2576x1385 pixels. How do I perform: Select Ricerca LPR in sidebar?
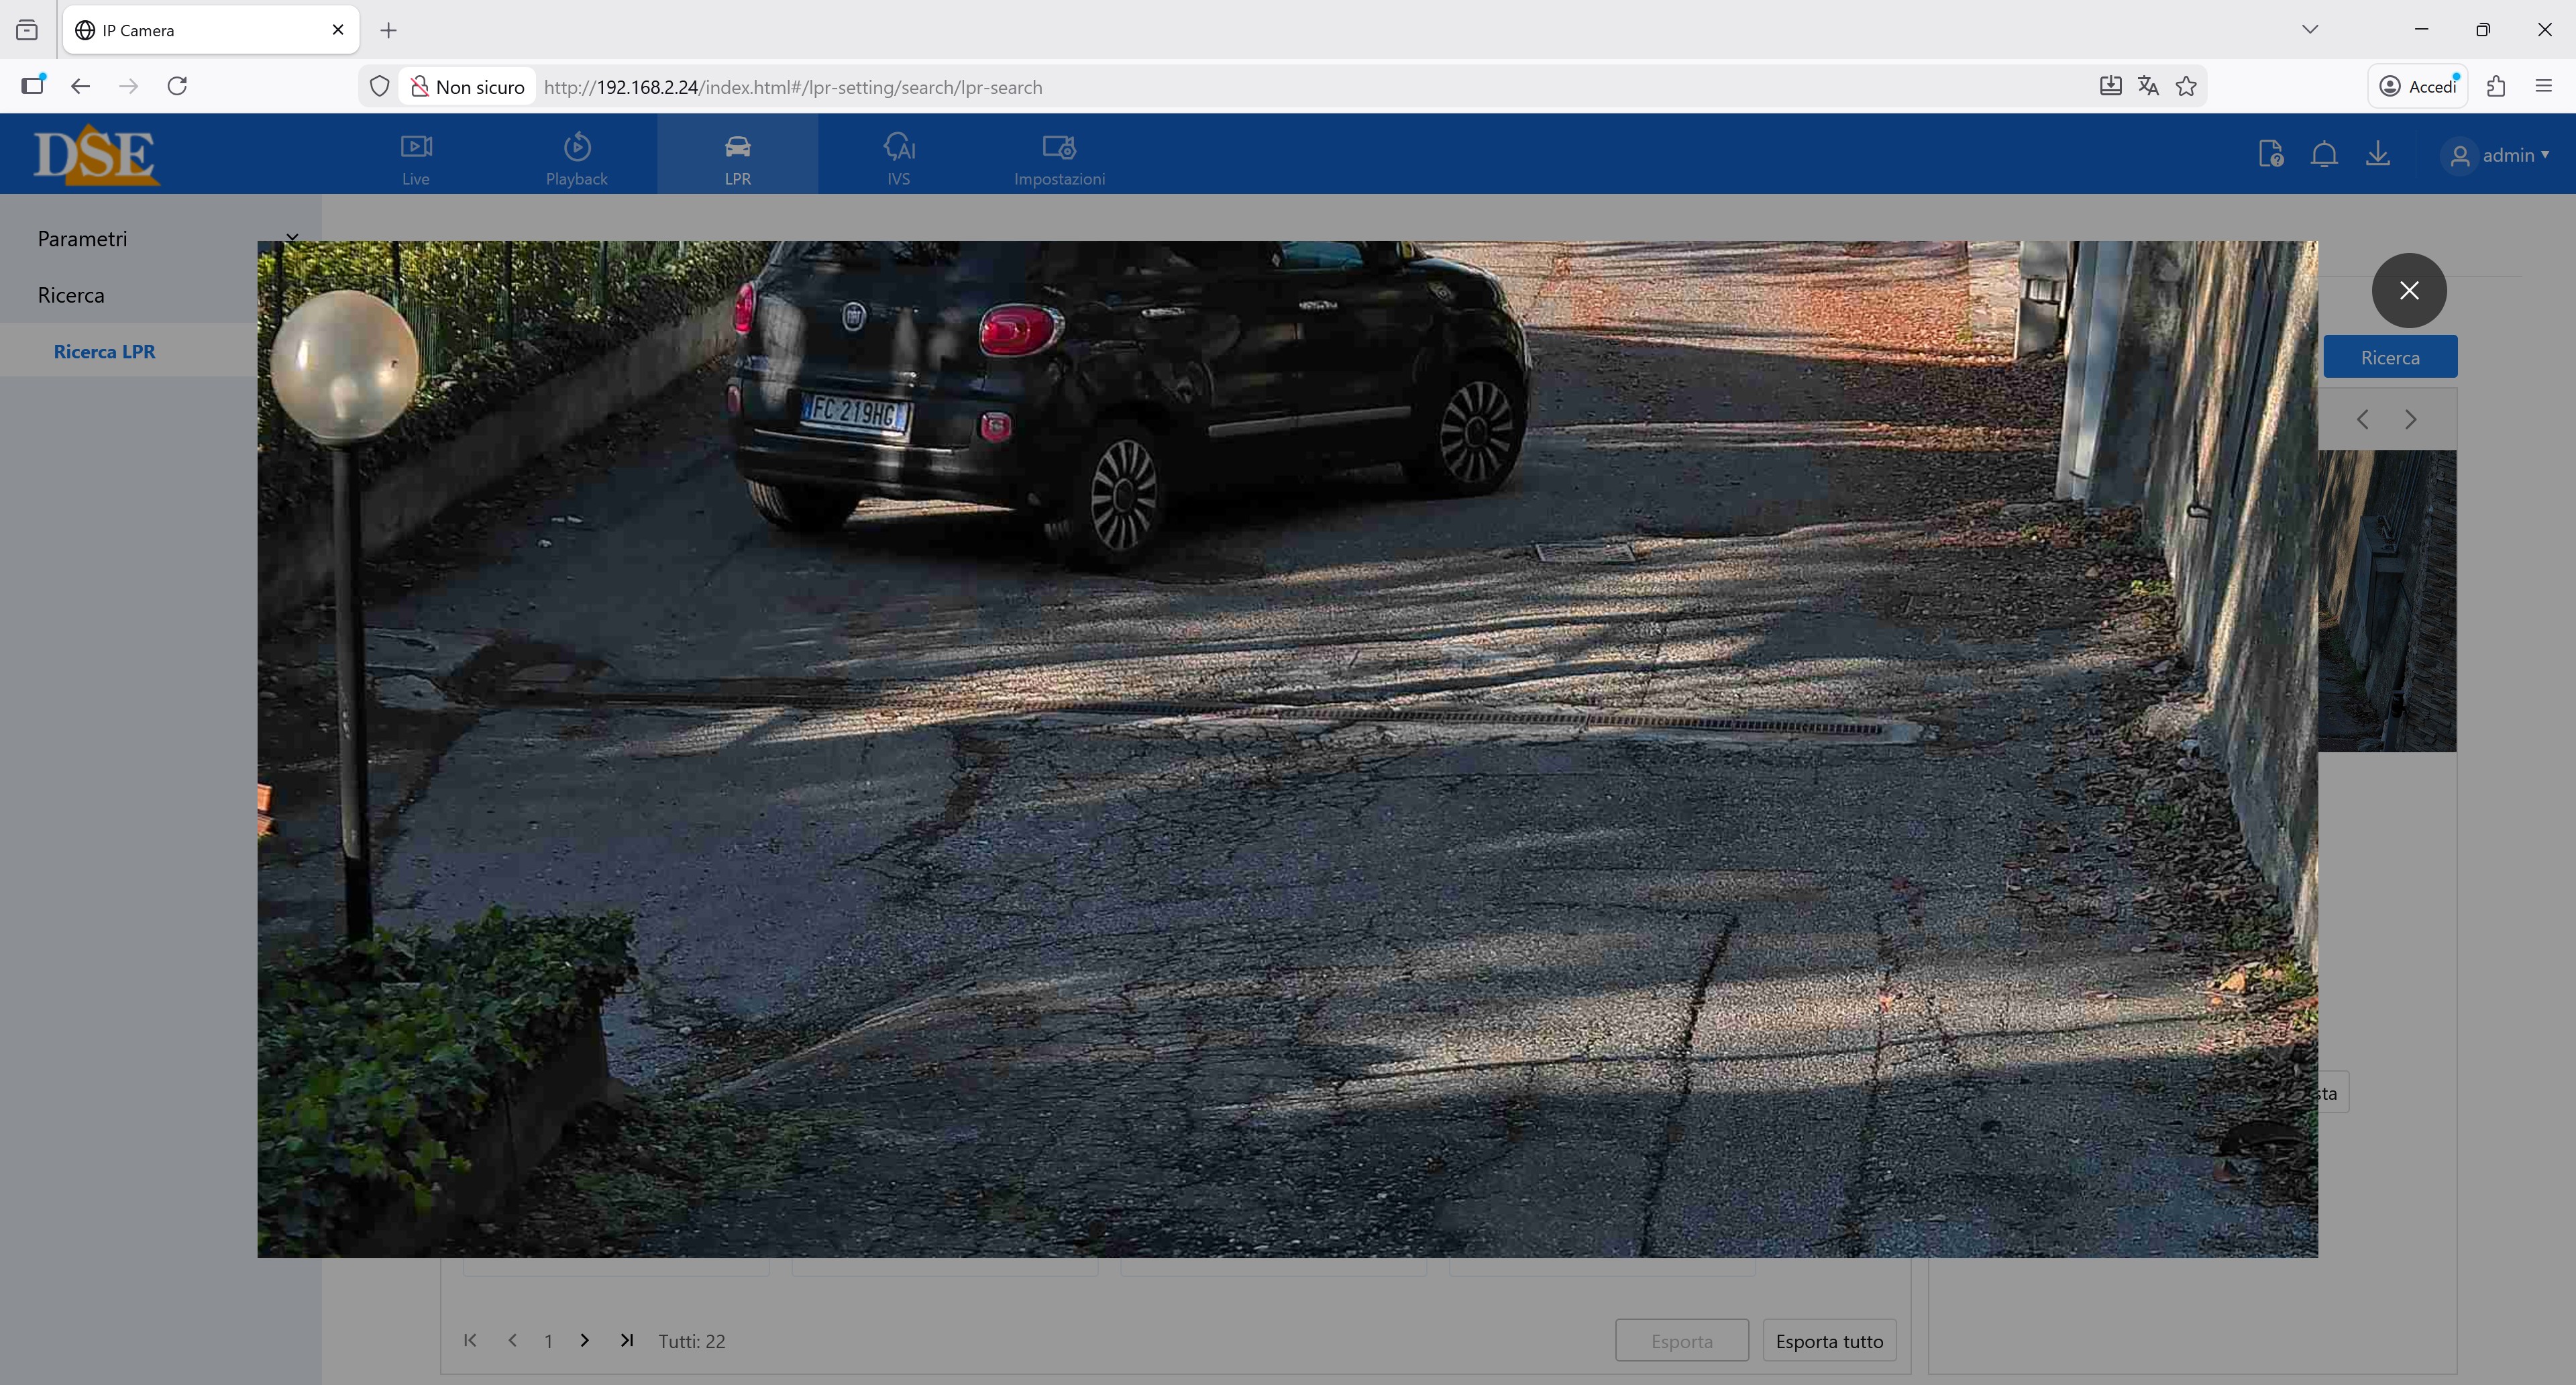click(104, 351)
